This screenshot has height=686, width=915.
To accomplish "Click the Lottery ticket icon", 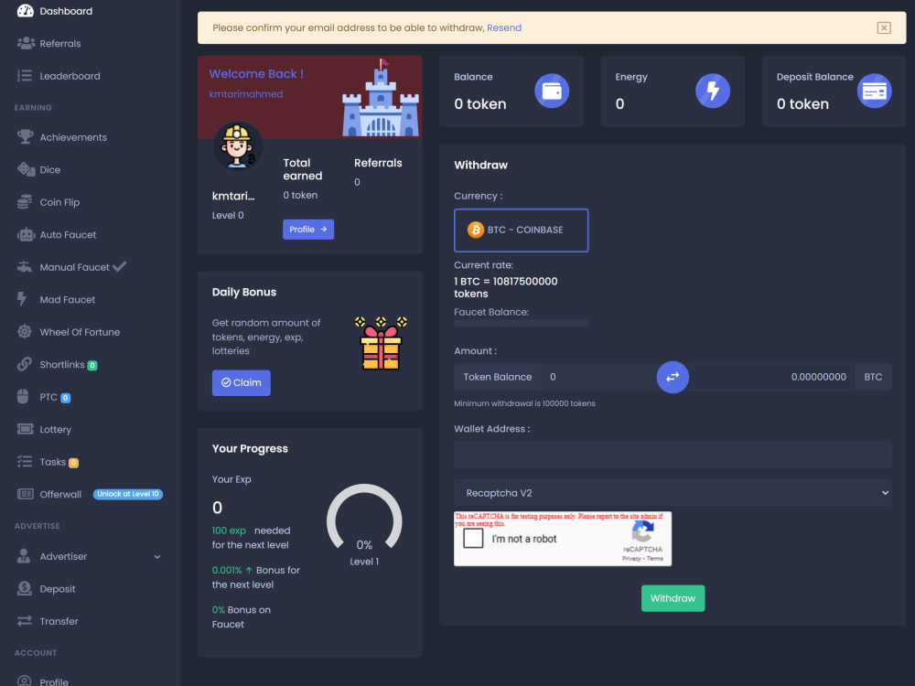I will pyautogui.click(x=25, y=429).
